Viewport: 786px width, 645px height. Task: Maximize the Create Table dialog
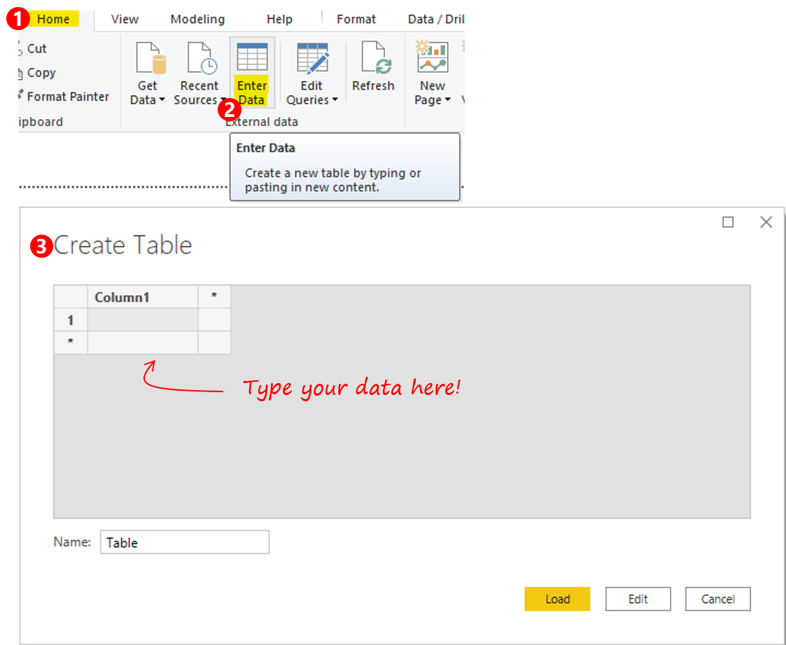point(728,222)
